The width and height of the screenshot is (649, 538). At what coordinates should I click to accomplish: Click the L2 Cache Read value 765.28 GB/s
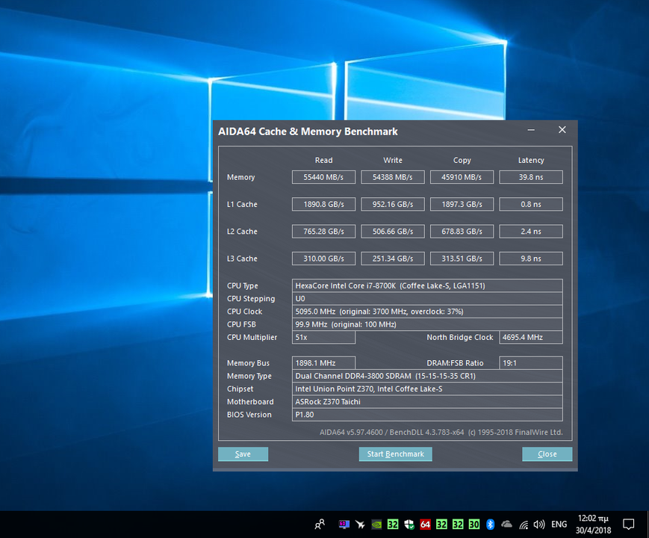click(323, 232)
